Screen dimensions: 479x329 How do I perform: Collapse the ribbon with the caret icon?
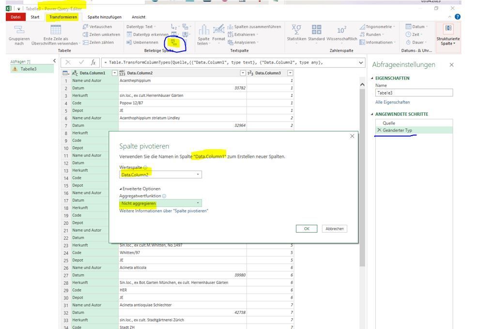pos(449,17)
